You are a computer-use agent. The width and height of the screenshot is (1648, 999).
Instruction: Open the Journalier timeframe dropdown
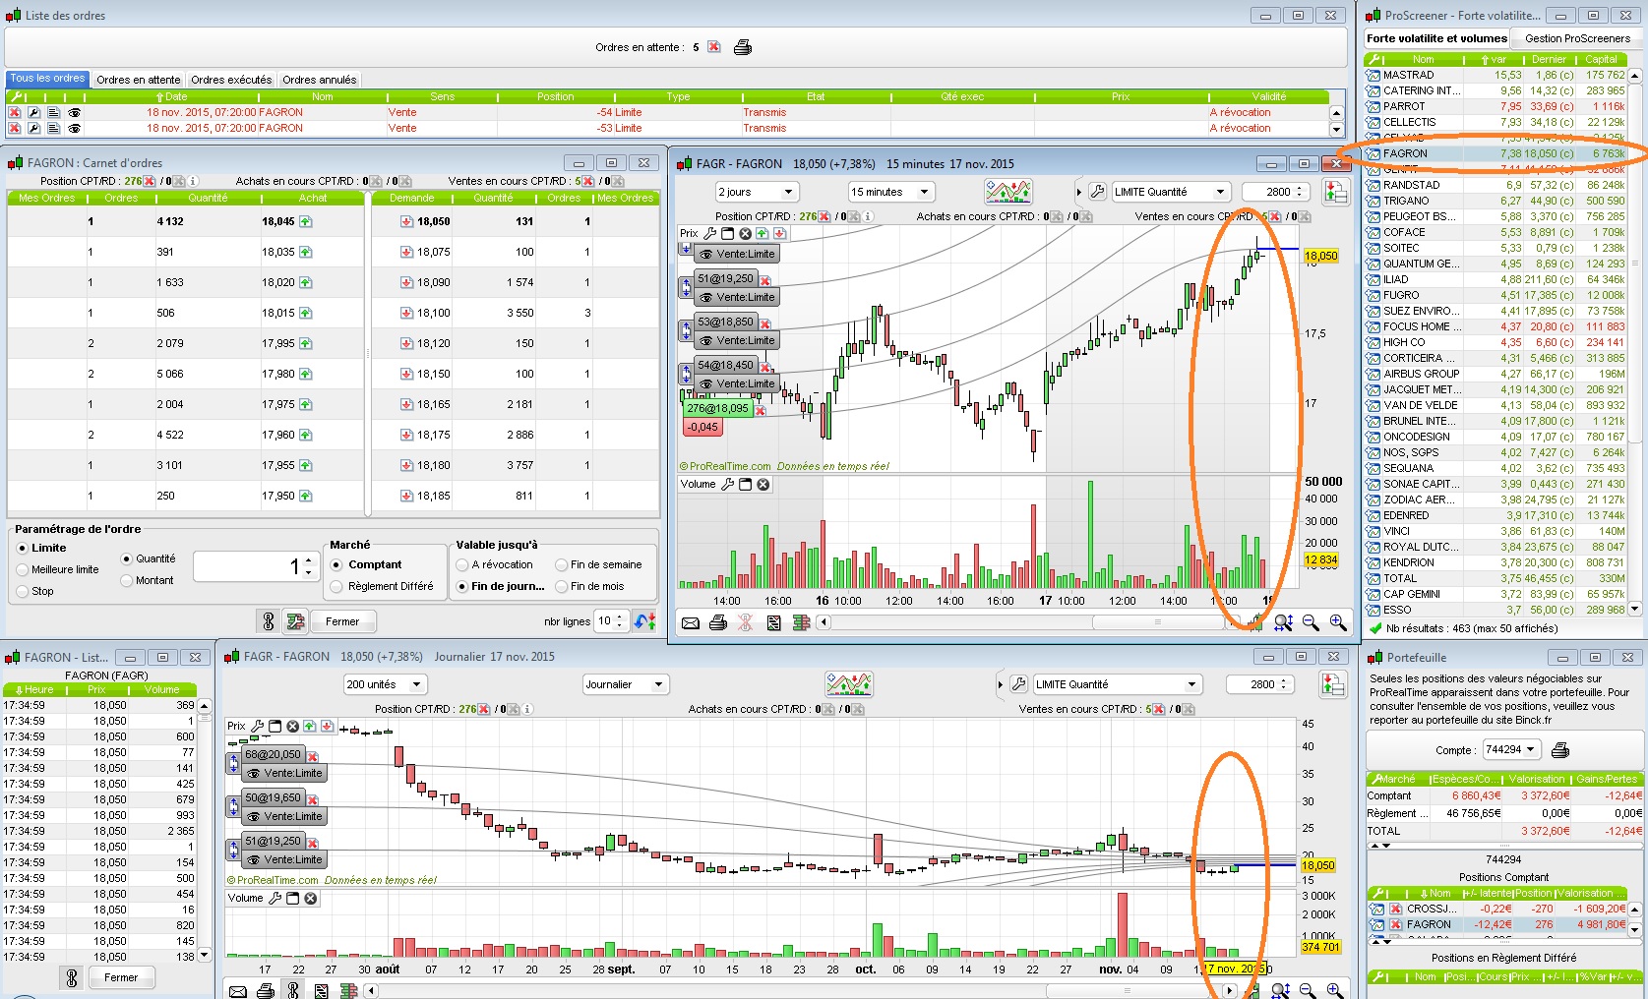[x=626, y=684]
